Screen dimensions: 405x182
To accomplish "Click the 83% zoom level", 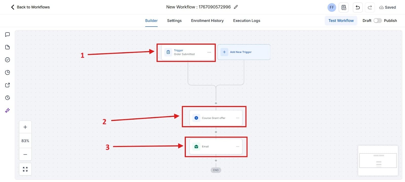I will [25, 141].
